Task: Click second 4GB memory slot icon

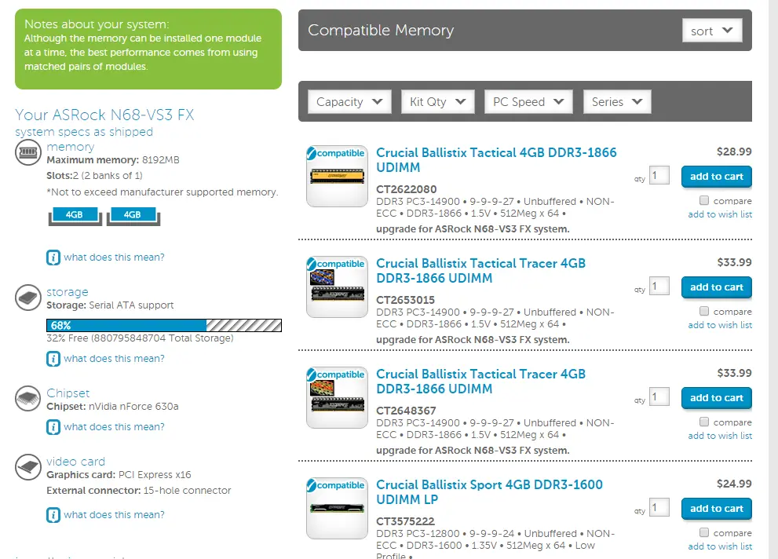Action: pos(133,216)
